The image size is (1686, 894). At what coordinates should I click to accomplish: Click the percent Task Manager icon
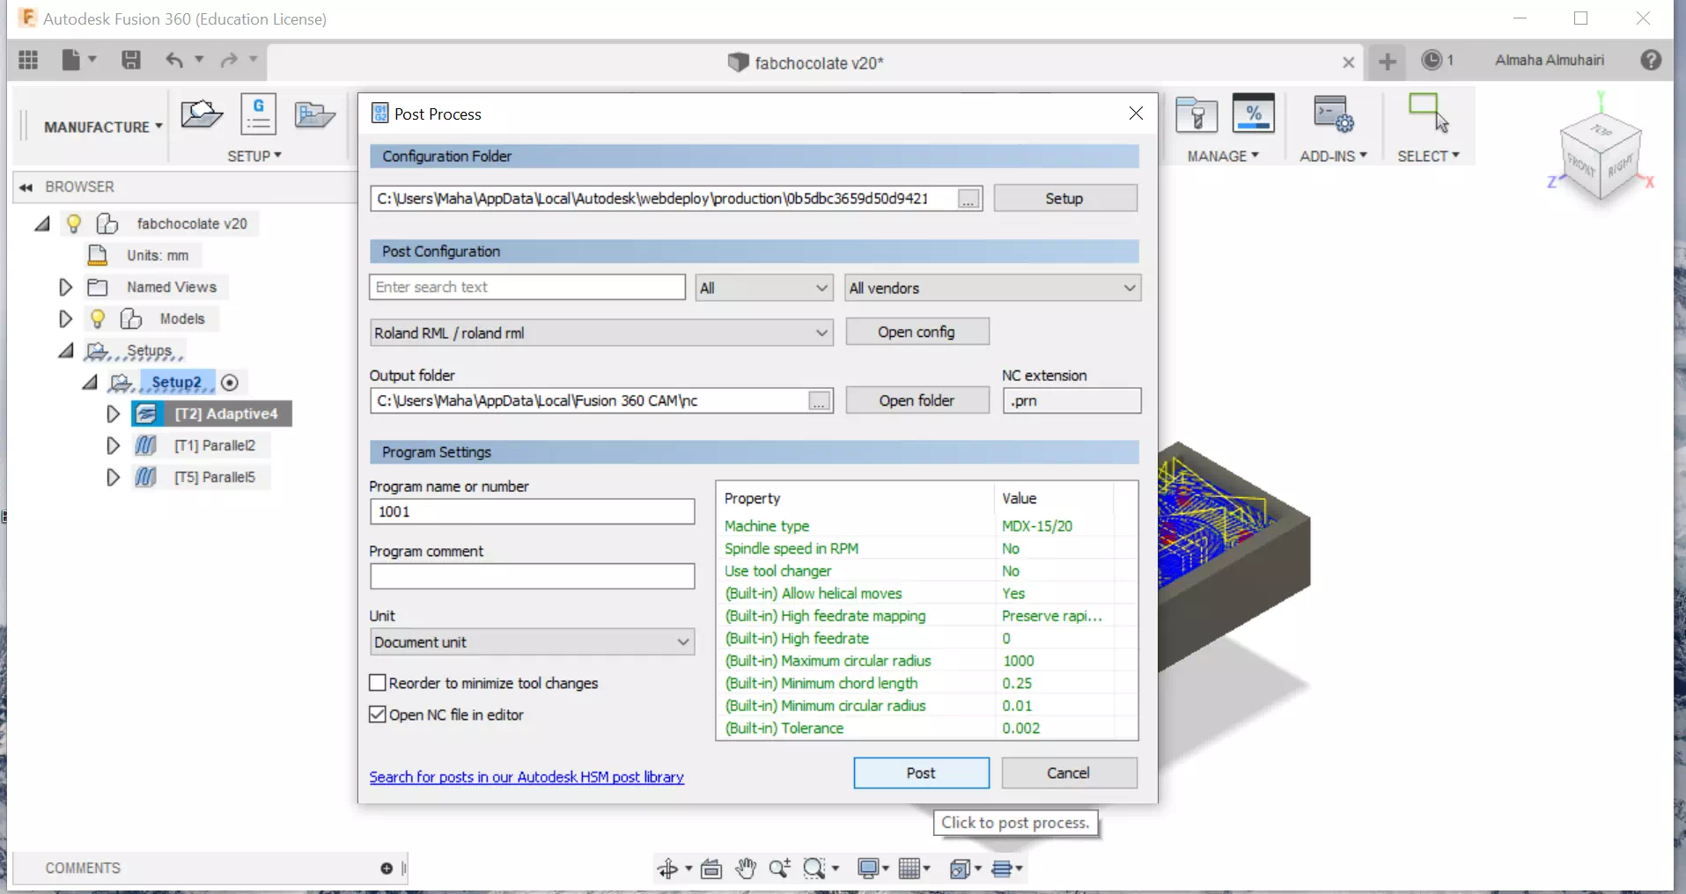[1254, 114]
